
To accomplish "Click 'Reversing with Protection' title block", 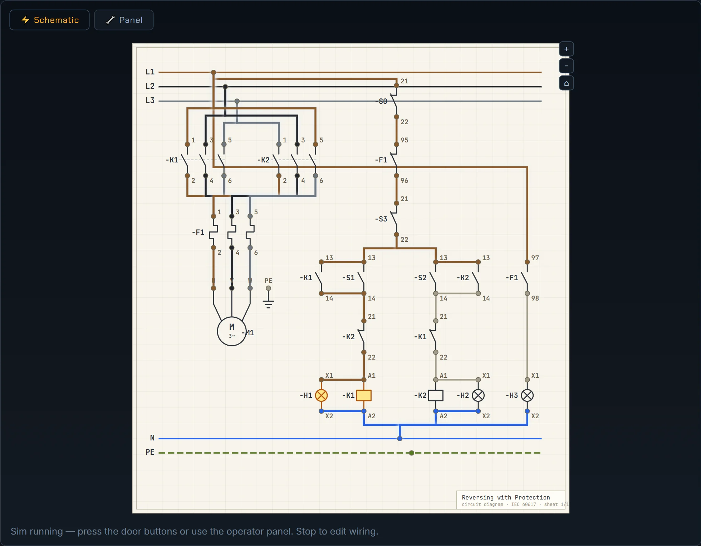I will [506, 497].
